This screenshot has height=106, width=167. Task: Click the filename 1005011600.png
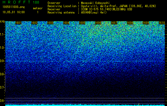14,7
